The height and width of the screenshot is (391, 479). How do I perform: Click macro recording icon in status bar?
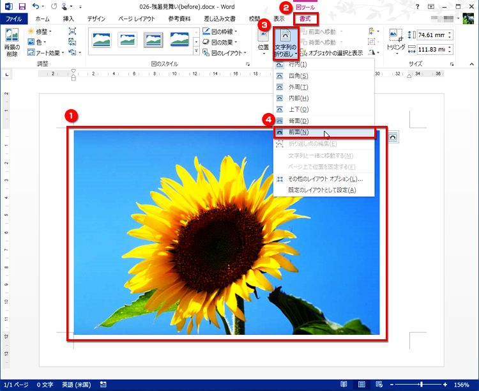(x=103, y=385)
